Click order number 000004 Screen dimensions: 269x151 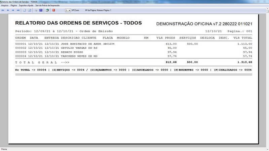pos(21,56)
